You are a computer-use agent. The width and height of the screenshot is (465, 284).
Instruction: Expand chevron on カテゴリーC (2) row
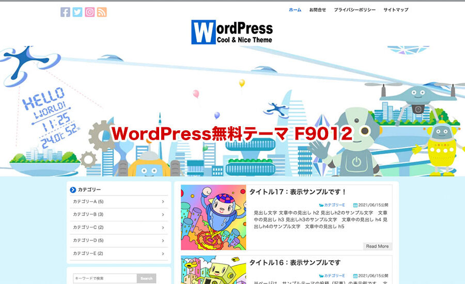coord(163,228)
